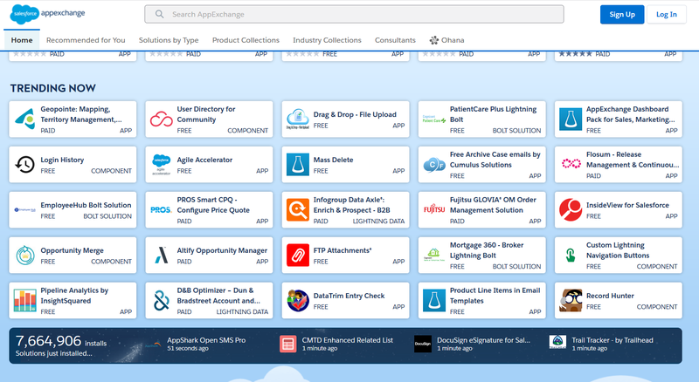Screen dimensions: 699x382
Task: Open Product Collections menu
Action: point(246,40)
